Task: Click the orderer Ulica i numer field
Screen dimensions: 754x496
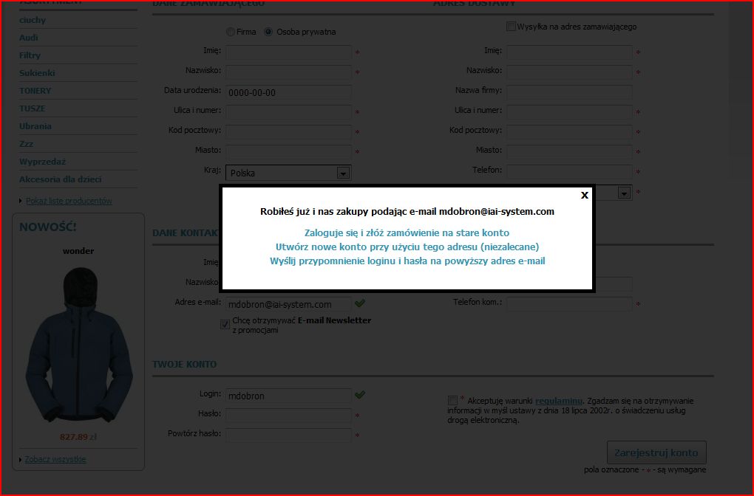Action: [288, 112]
